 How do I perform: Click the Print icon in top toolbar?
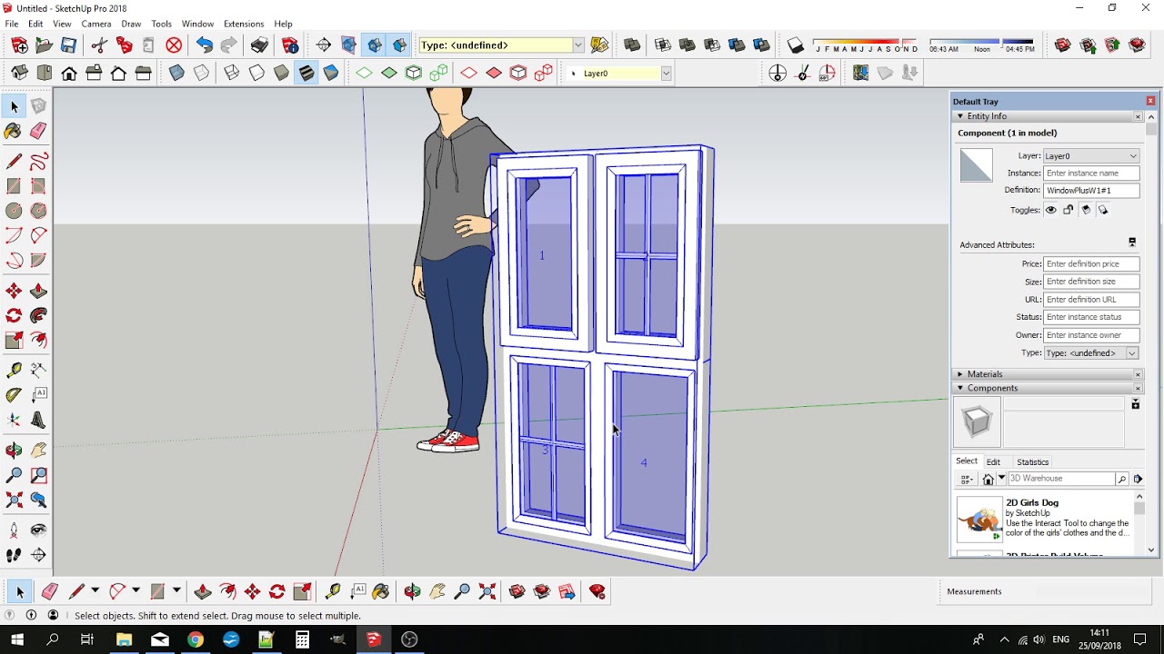(x=259, y=45)
